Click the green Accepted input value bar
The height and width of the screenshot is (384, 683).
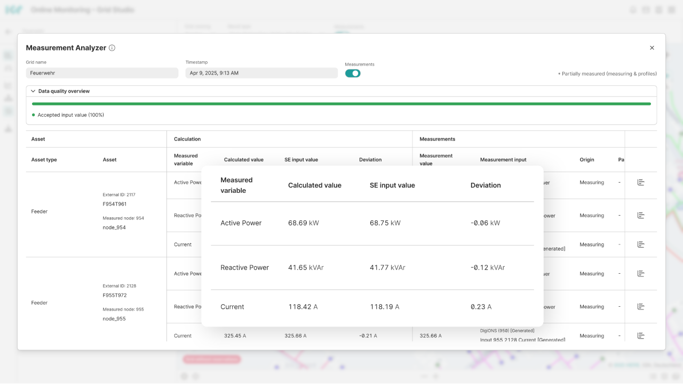click(x=341, y=102)
